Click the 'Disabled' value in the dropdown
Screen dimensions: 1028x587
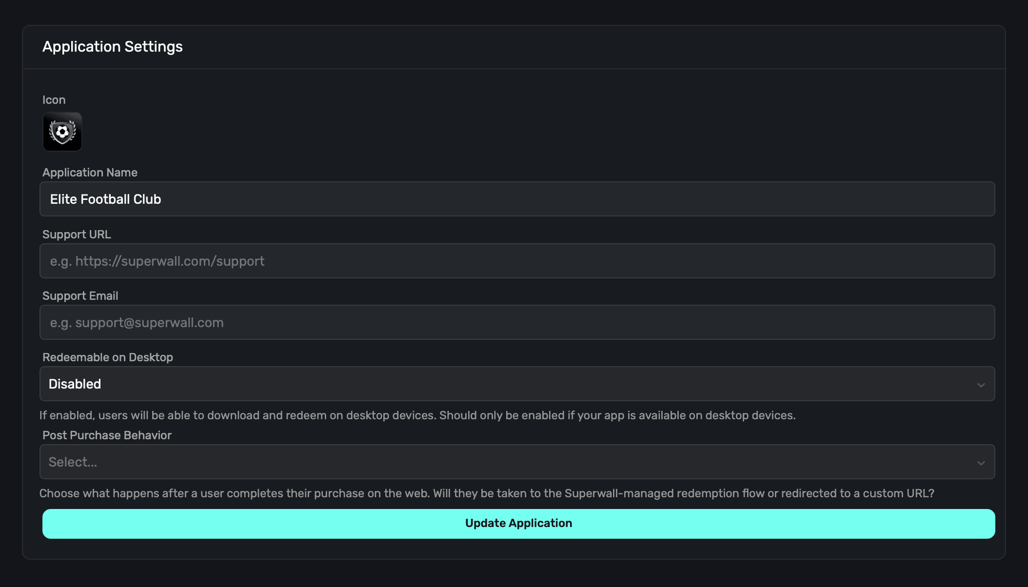[75, 384]
